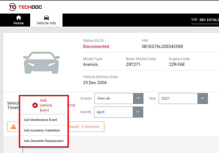Click the TechDoc logo

click(x=25, y=7)
